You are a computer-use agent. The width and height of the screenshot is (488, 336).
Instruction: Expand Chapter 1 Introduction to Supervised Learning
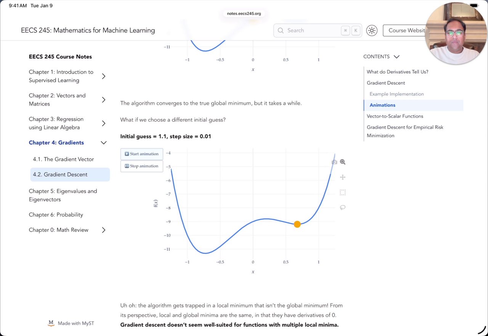coord(103,76)
